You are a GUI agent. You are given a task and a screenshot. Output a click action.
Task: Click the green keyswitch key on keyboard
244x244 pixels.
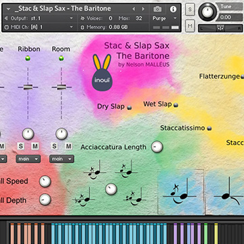[x=205, y=234]
